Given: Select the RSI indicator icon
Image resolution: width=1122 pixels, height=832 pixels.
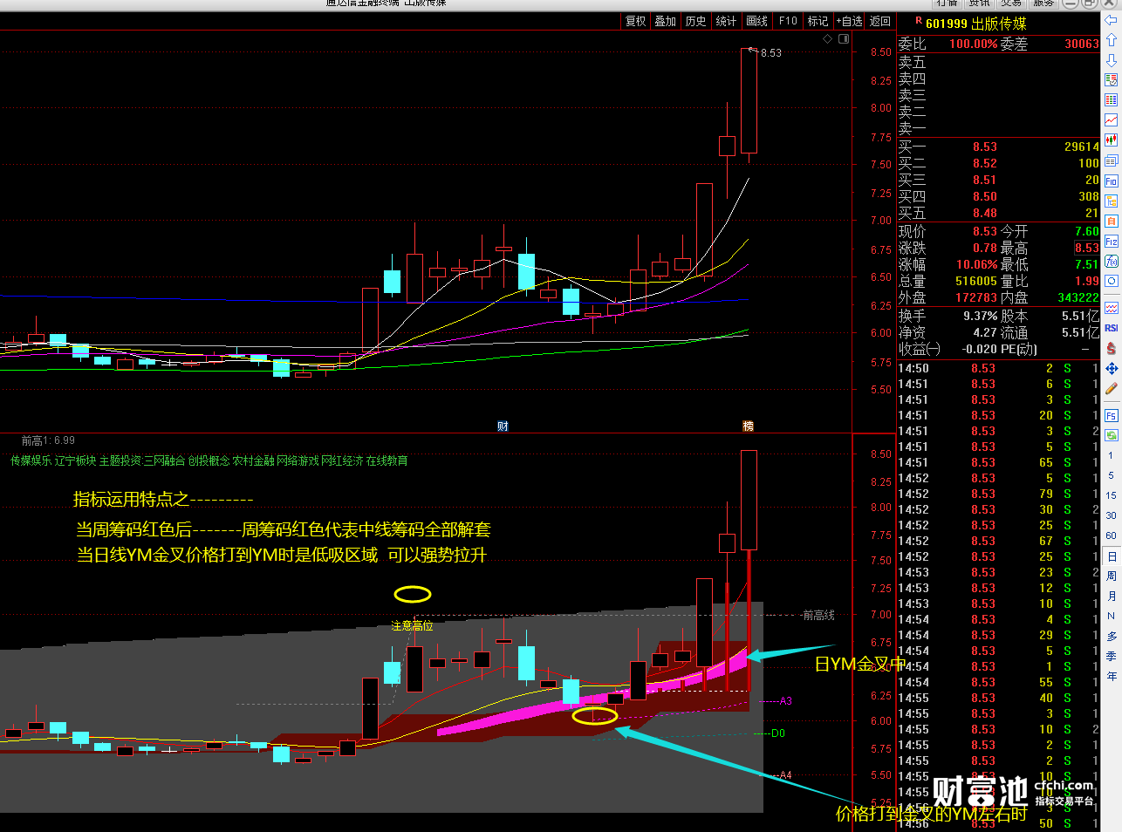Looking at the screenshot, I should pyautogui.click(x=1112, y=328).
